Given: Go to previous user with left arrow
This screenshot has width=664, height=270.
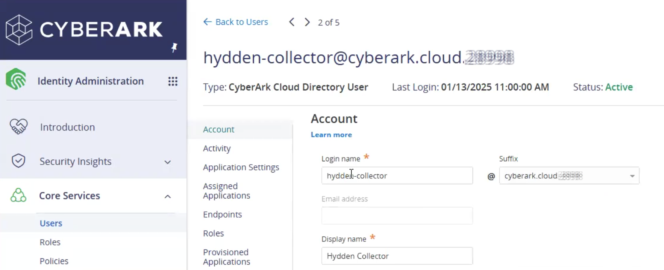Looking at the screenshot, I should (x=292, y=22).
